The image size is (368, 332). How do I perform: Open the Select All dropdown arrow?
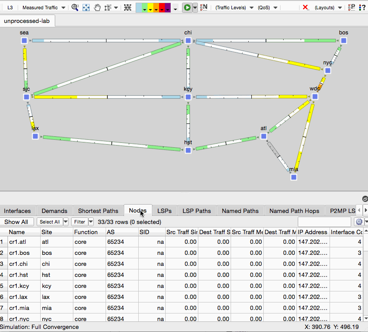(66, 222)
